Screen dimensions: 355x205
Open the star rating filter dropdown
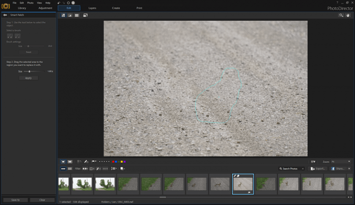105,169
